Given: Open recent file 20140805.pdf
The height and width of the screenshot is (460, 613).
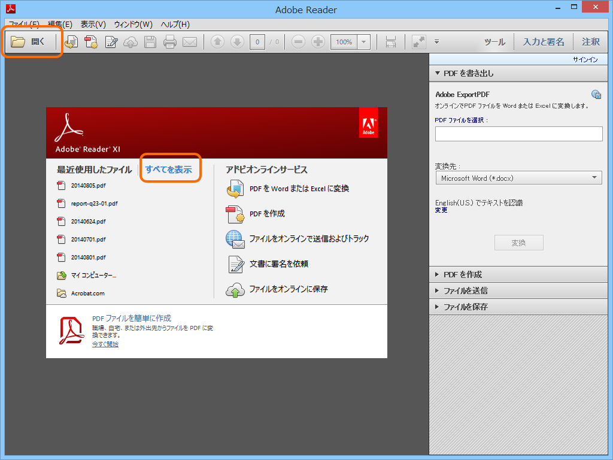Looking at the screenshot, I should click(81, 186).
